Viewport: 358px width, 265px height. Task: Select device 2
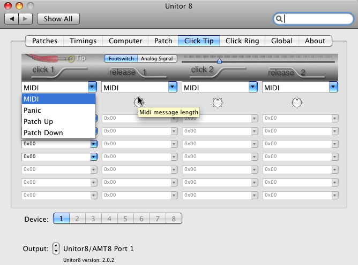[x=77, y=219]
